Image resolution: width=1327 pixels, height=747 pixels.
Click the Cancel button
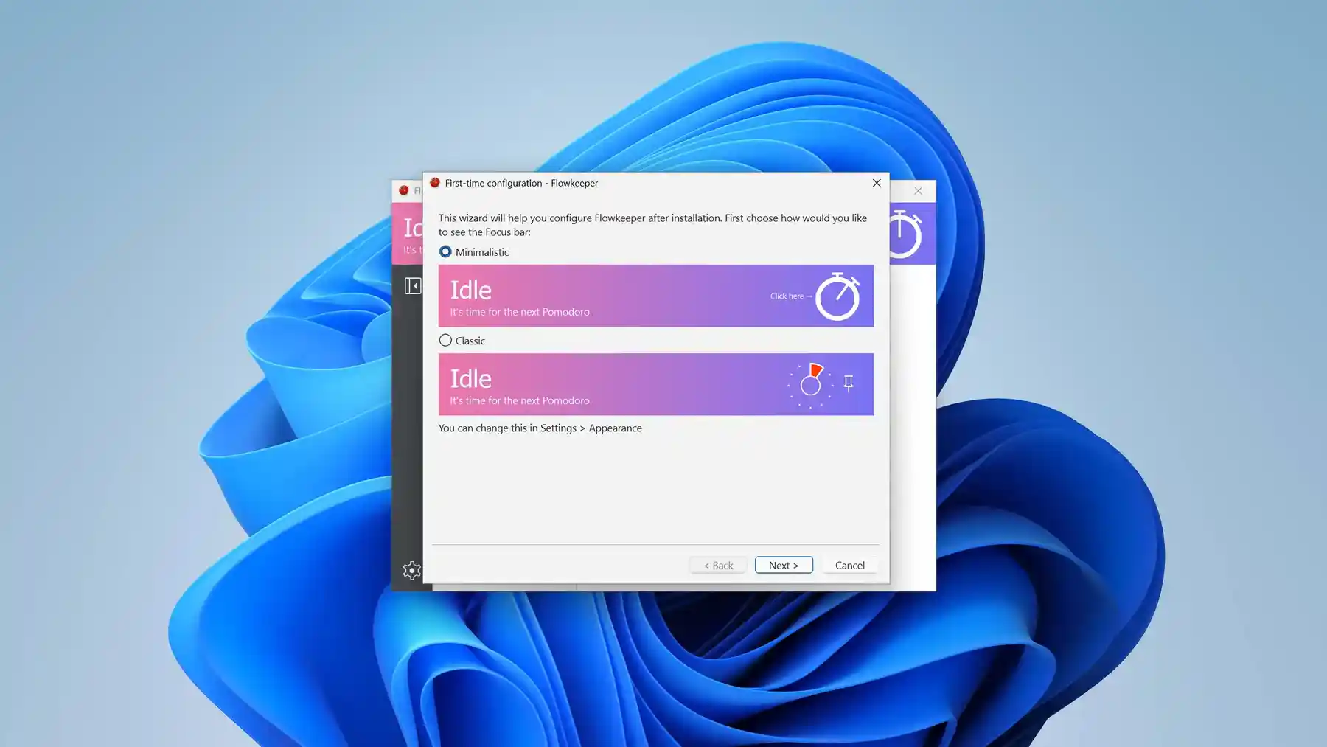pyautogui.click(x=849, y=565)
